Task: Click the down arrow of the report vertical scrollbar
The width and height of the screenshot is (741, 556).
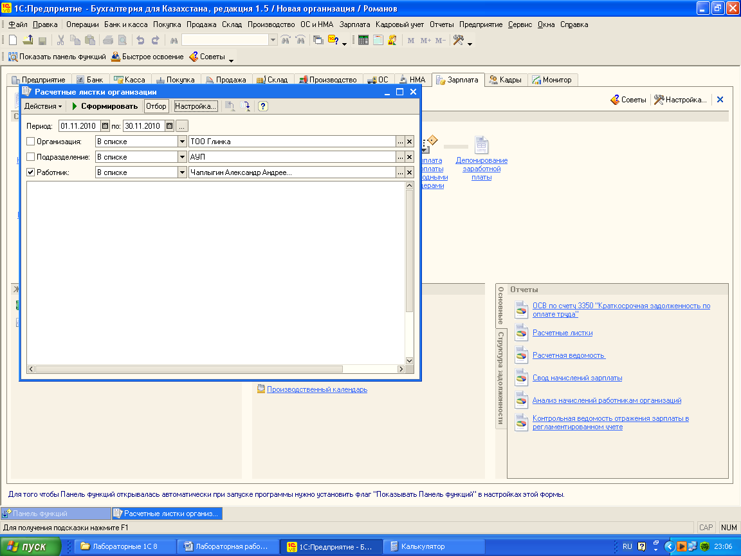Action: (409, 361)
